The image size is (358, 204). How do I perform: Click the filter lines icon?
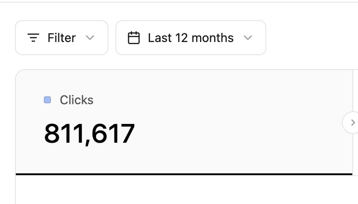33,38
